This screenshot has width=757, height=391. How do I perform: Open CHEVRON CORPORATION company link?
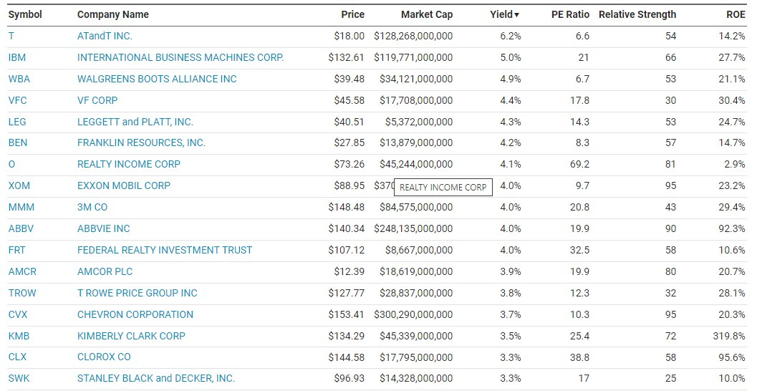click(x=135, y=314)
